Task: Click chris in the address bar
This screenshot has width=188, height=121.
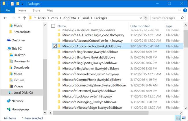Action: (x=54, y=18)
